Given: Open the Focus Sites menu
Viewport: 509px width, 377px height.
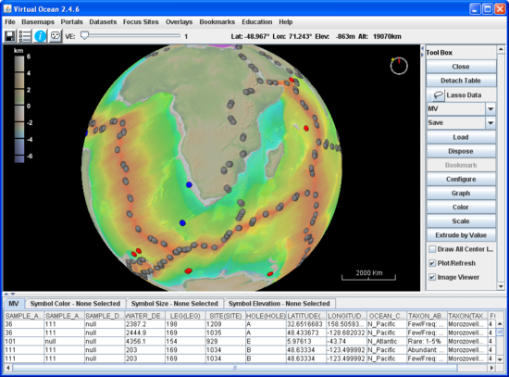Looking at the screenshot, I should pos(141,22).
